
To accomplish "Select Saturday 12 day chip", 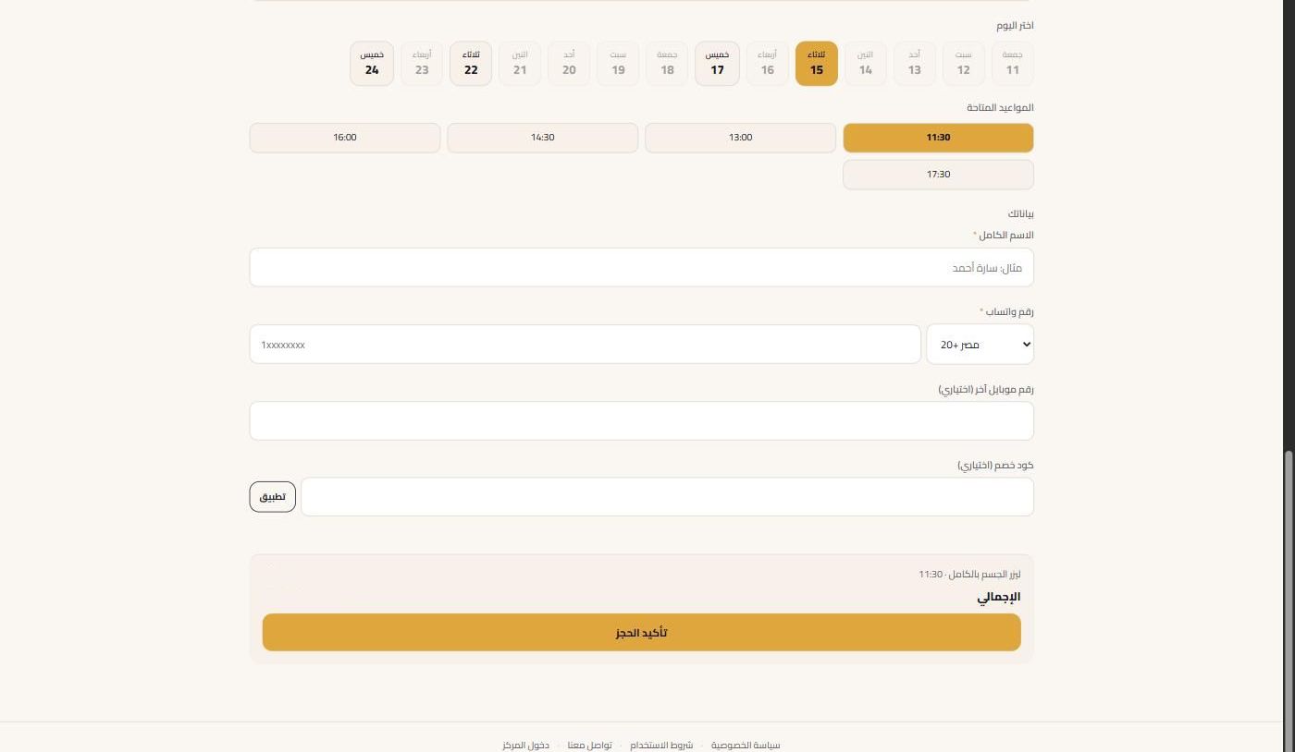I will [964, 64].
